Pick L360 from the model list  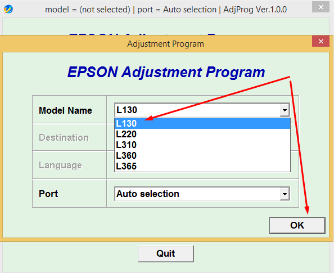(x=202, y=155)
